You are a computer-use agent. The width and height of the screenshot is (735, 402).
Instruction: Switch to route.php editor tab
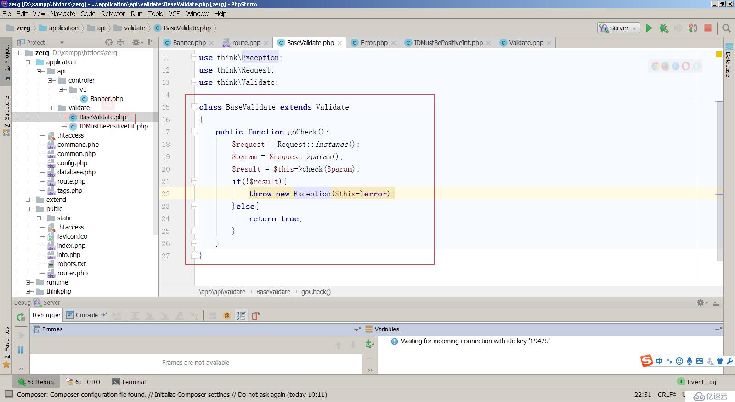[246, 43]
